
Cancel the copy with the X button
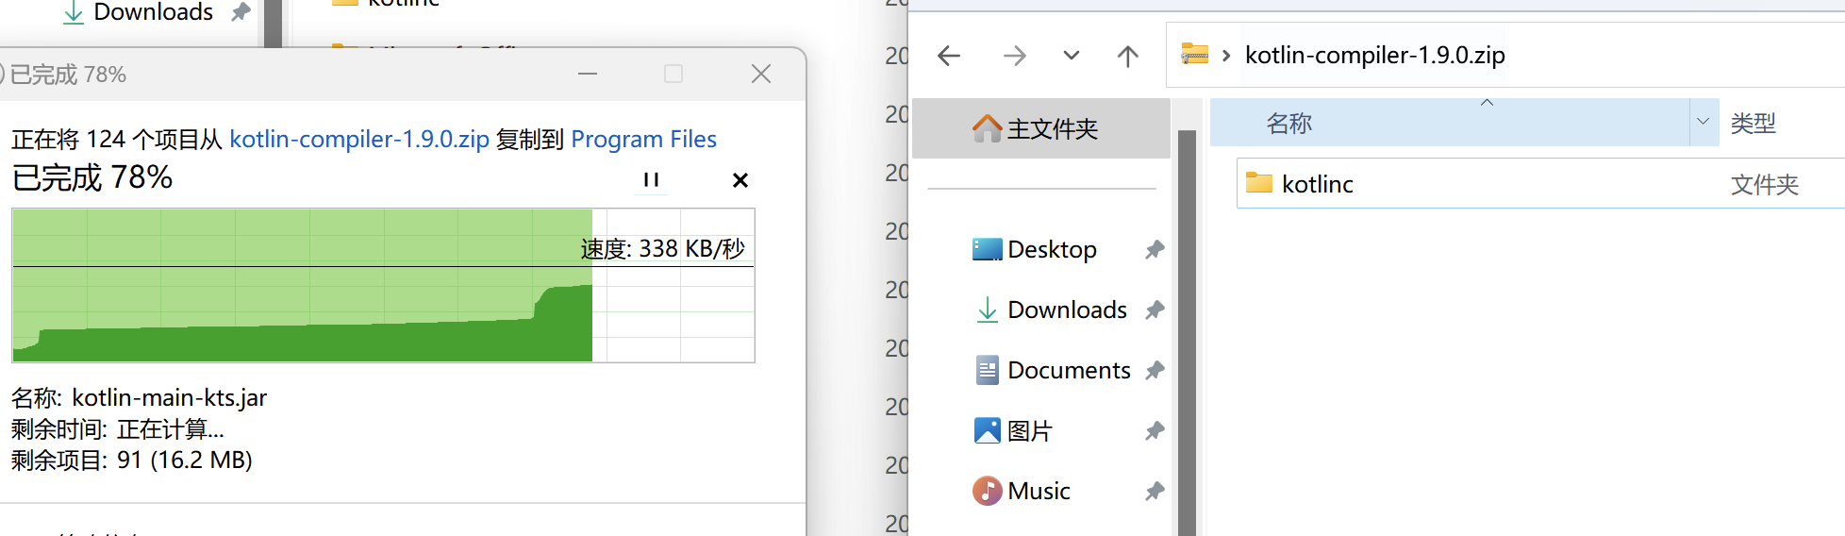740,179
